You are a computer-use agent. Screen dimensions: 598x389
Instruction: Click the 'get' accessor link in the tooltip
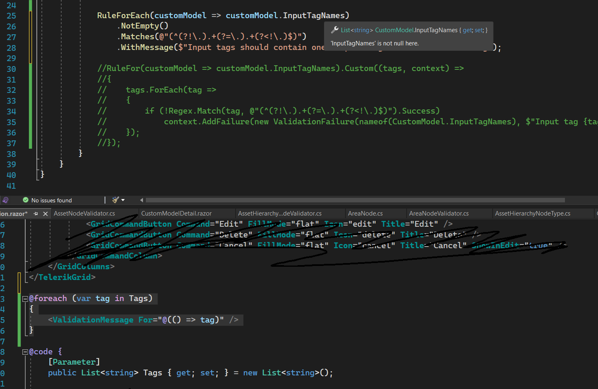click(x=467, y=30)
